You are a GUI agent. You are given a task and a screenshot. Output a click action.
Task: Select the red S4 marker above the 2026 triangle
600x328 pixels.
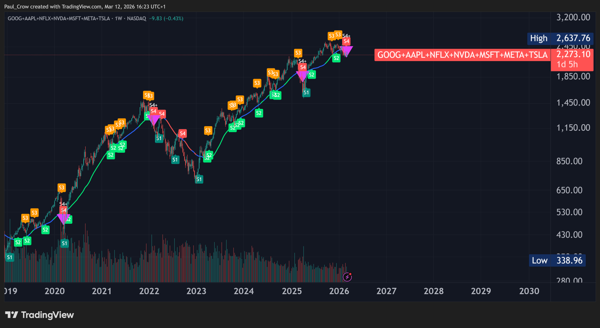pyautogui.click(x=346, y=41)
